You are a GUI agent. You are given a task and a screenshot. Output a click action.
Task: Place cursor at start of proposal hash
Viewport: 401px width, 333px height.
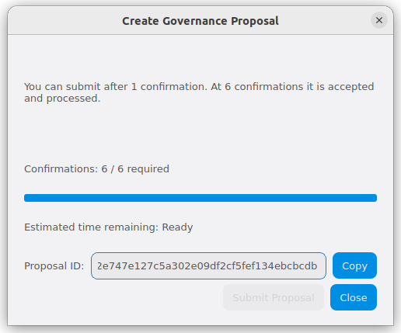tap(97, 266)
